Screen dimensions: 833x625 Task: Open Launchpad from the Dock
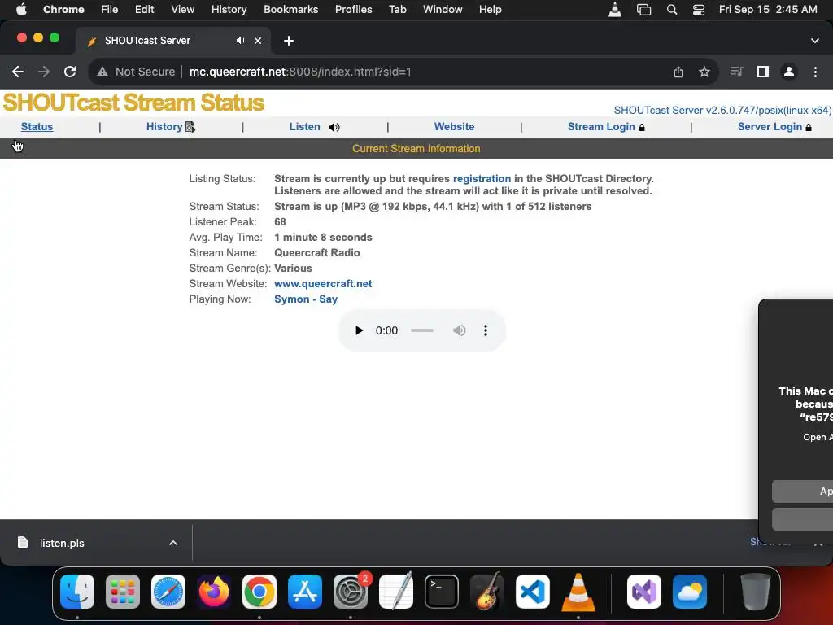[x=123, y=592]
